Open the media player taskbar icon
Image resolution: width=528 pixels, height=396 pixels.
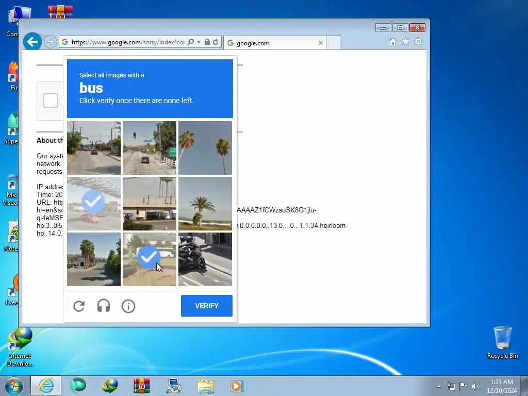(x=237, y=386)
